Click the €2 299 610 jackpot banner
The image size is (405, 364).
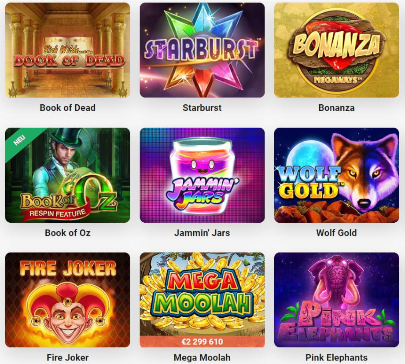pos(202,342)
